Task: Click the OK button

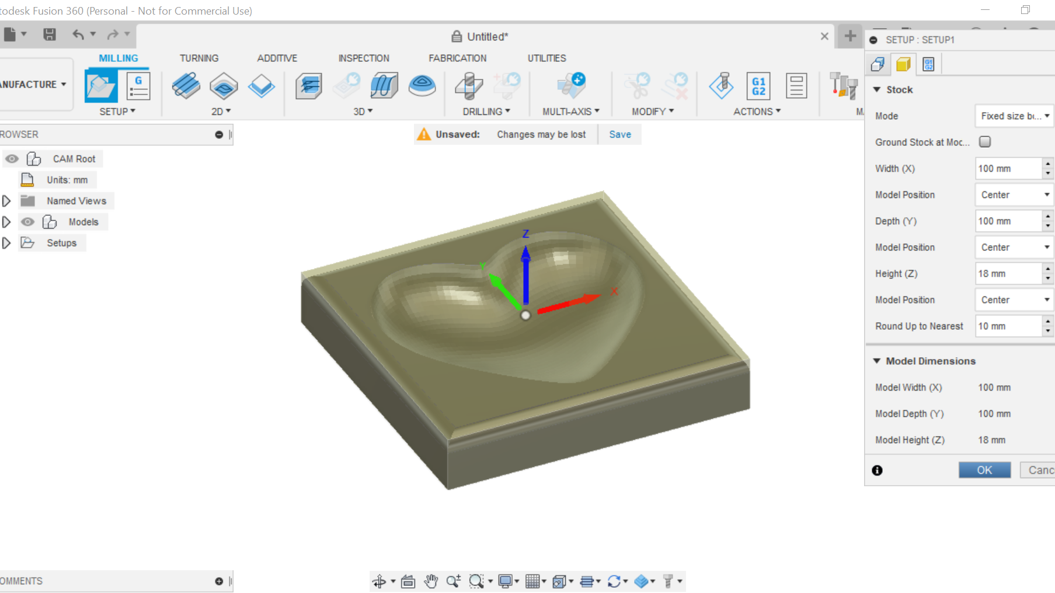Action: point(984,470)
